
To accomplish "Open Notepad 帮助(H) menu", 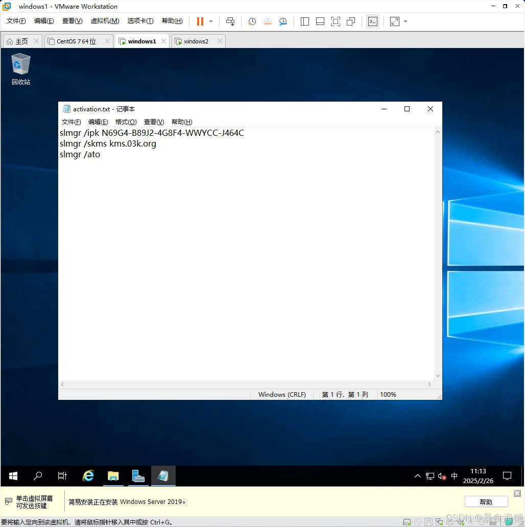I will [x=182, y=122].
